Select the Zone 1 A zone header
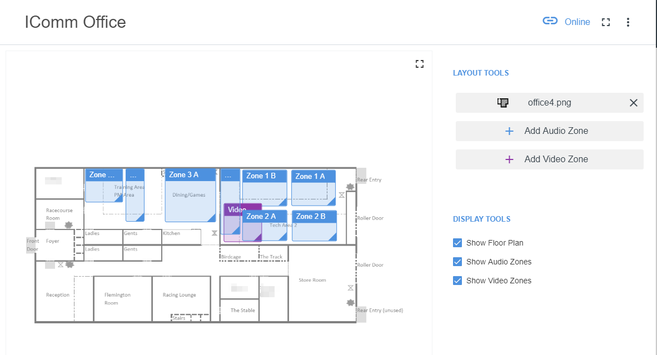The height and width of the screenshot is (355, 657). (313, 176)
